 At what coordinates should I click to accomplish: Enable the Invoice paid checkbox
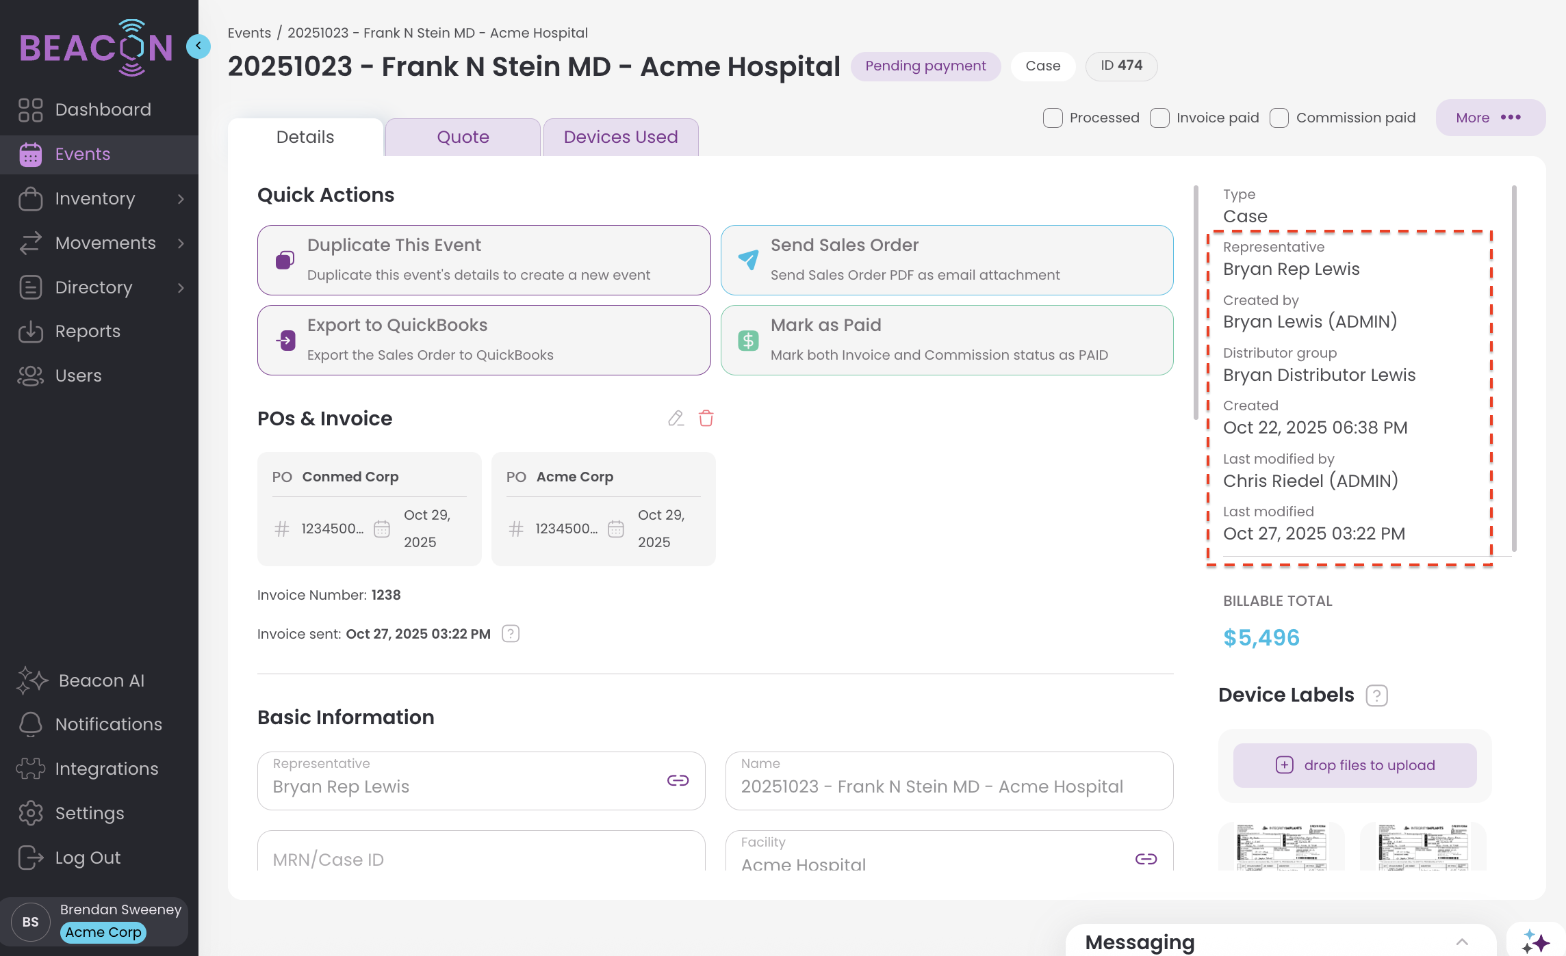click(1160, 118)
